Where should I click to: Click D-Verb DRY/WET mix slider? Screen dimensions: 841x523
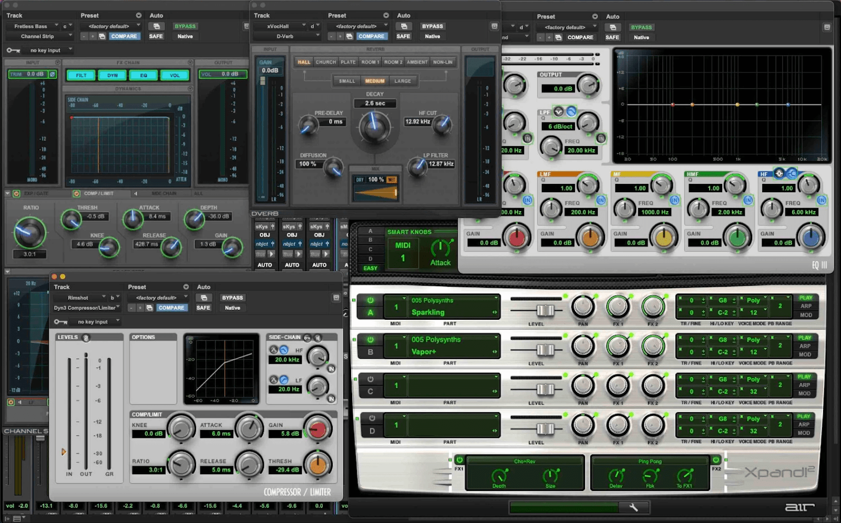pyautogui.click(x=376, y=193)
